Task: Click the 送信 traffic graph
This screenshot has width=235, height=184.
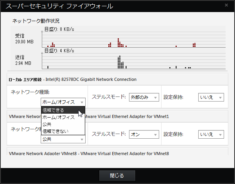Action: 133,59
